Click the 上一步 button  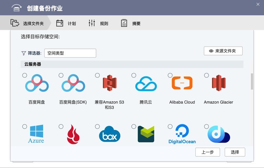tap(208, 152)
